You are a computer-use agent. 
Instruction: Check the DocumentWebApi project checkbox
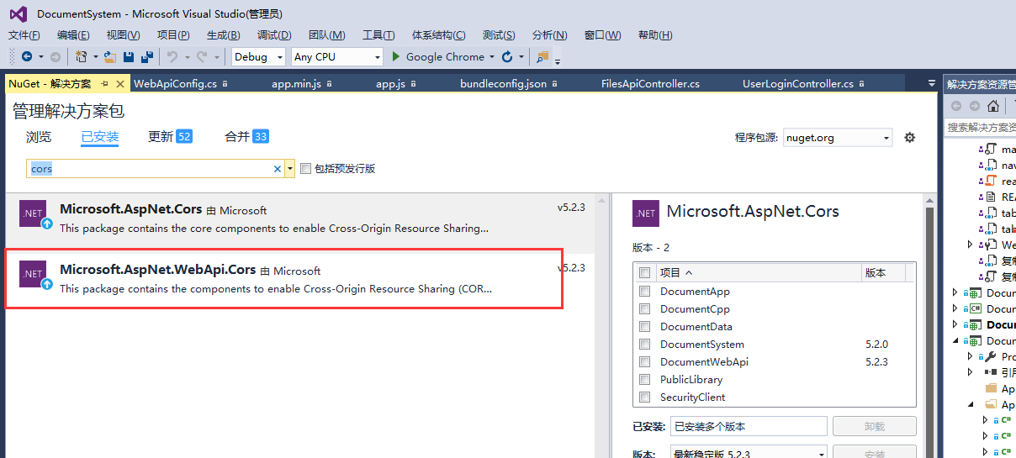(x=644, y=362)
